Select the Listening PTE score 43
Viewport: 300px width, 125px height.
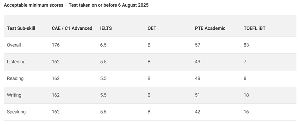click(x=197, y=62)
